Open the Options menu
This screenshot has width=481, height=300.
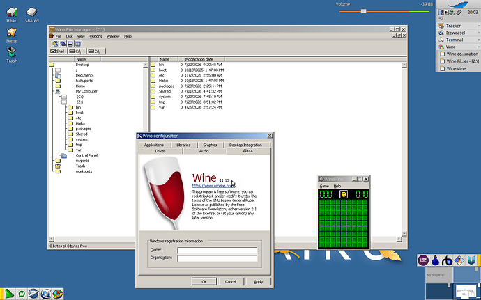(x=96, y=36)
